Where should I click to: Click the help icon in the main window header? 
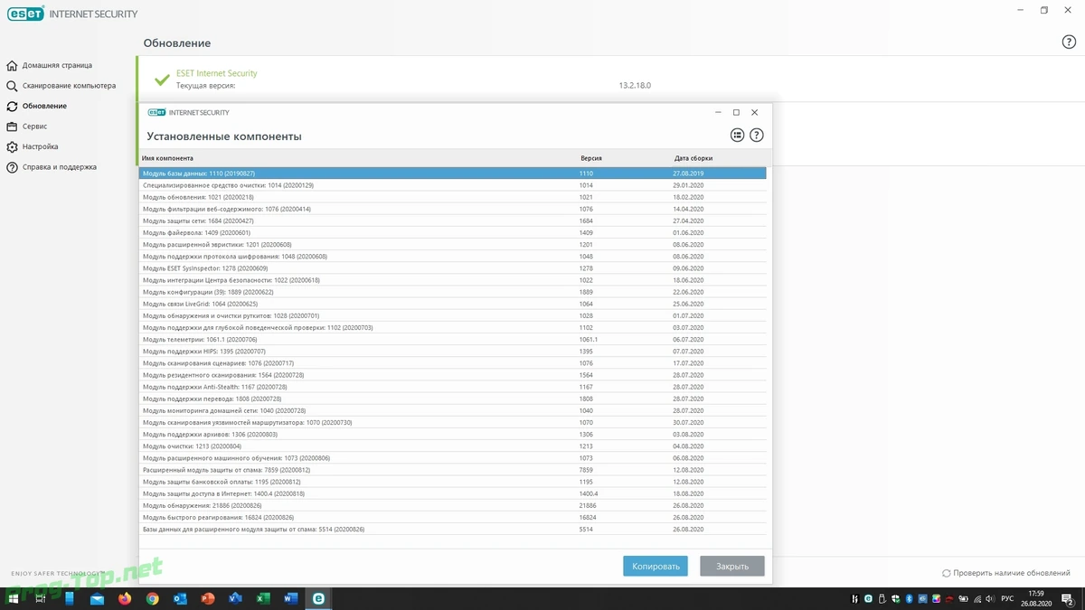tap(1068, 42)
